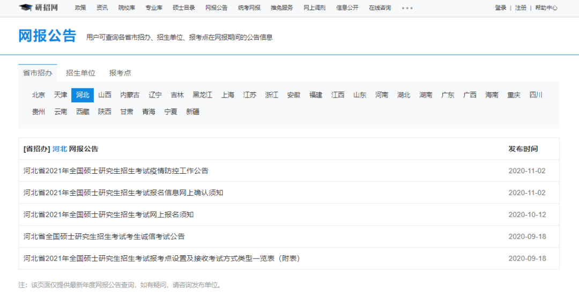This screenshot has width=579, height=296.
Task: Pick 重庆 from the province list
Action: [514, 95]
